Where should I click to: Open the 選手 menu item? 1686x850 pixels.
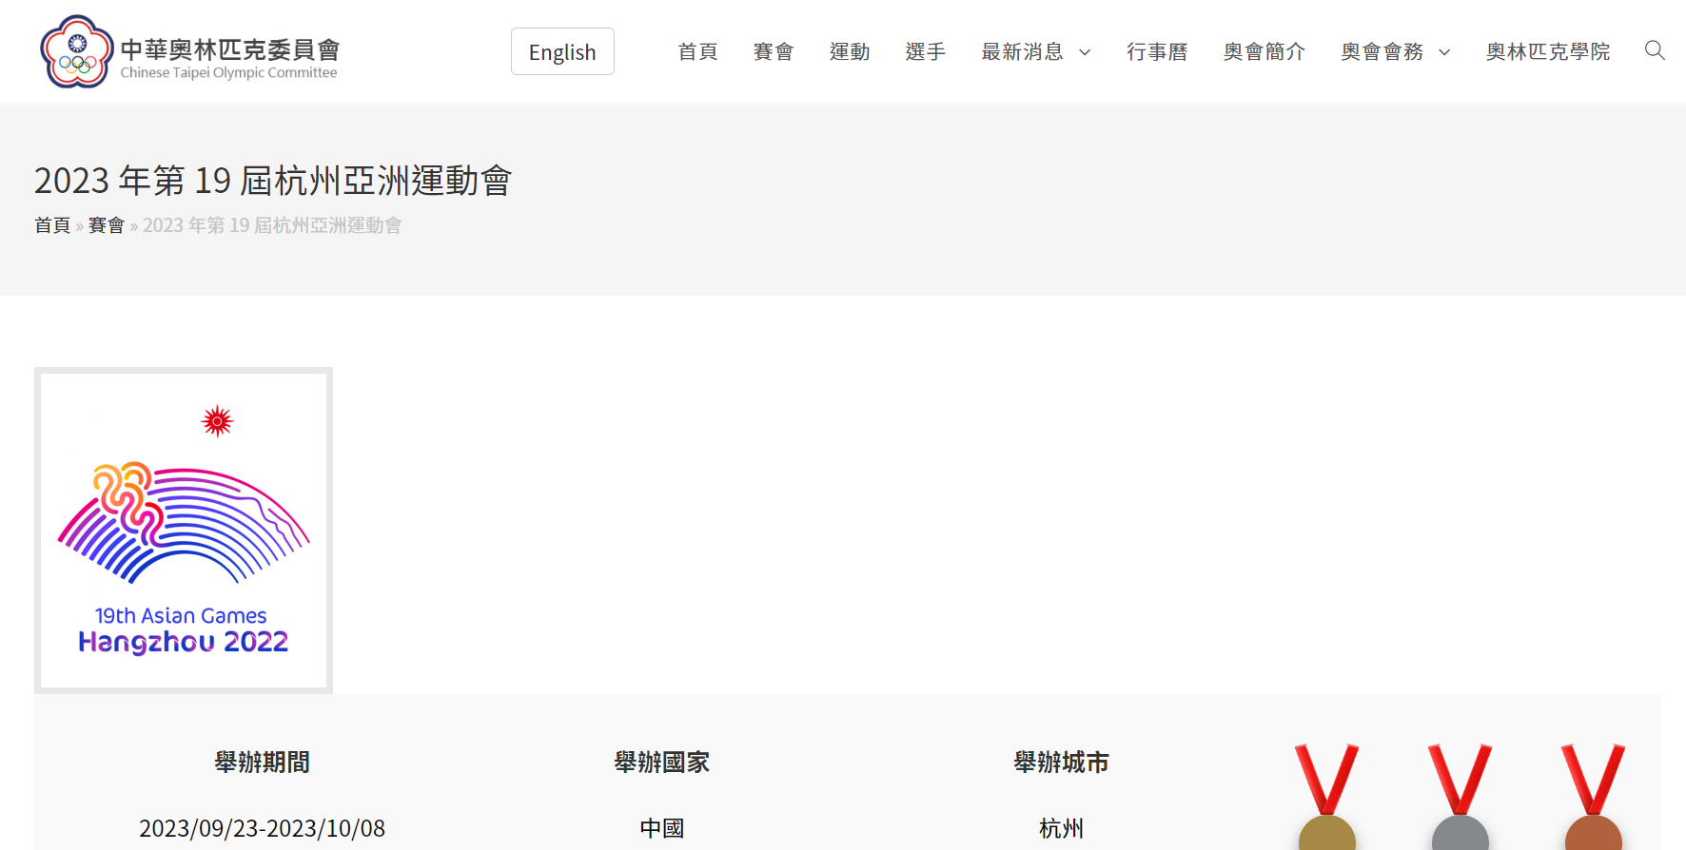tap(926, 51)
